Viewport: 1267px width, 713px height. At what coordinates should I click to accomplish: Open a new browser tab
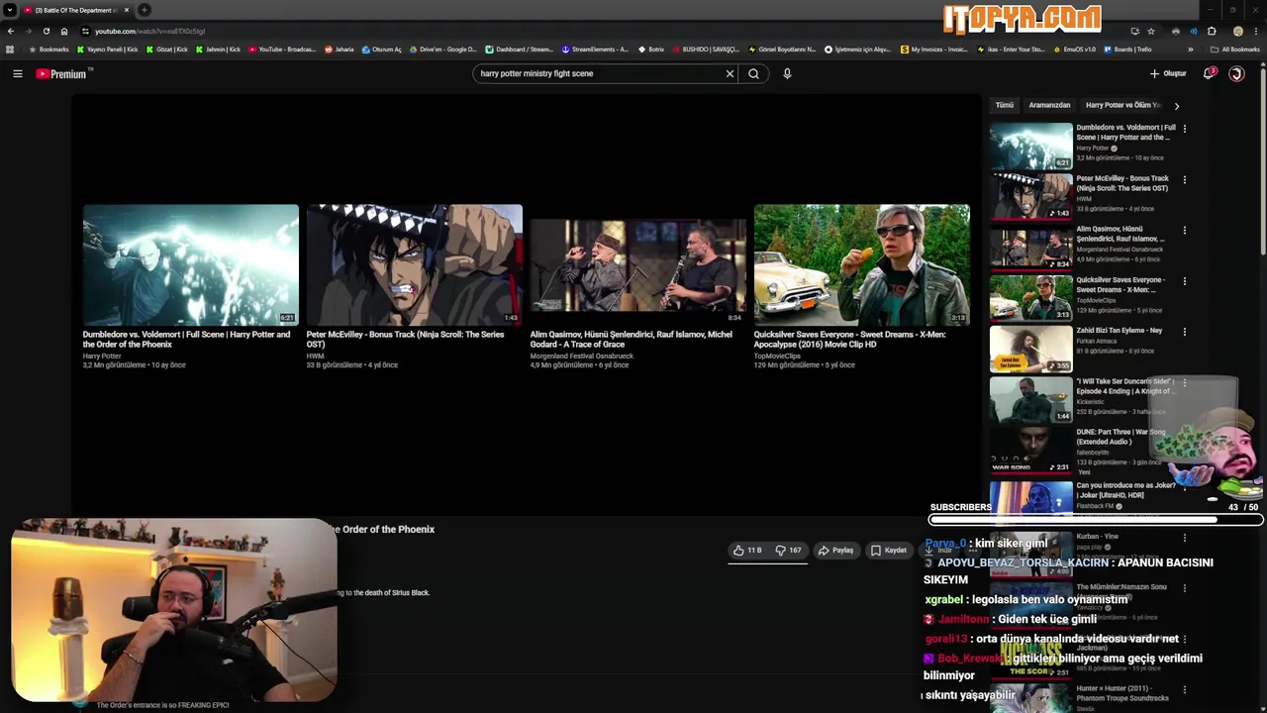click(144, 10)
